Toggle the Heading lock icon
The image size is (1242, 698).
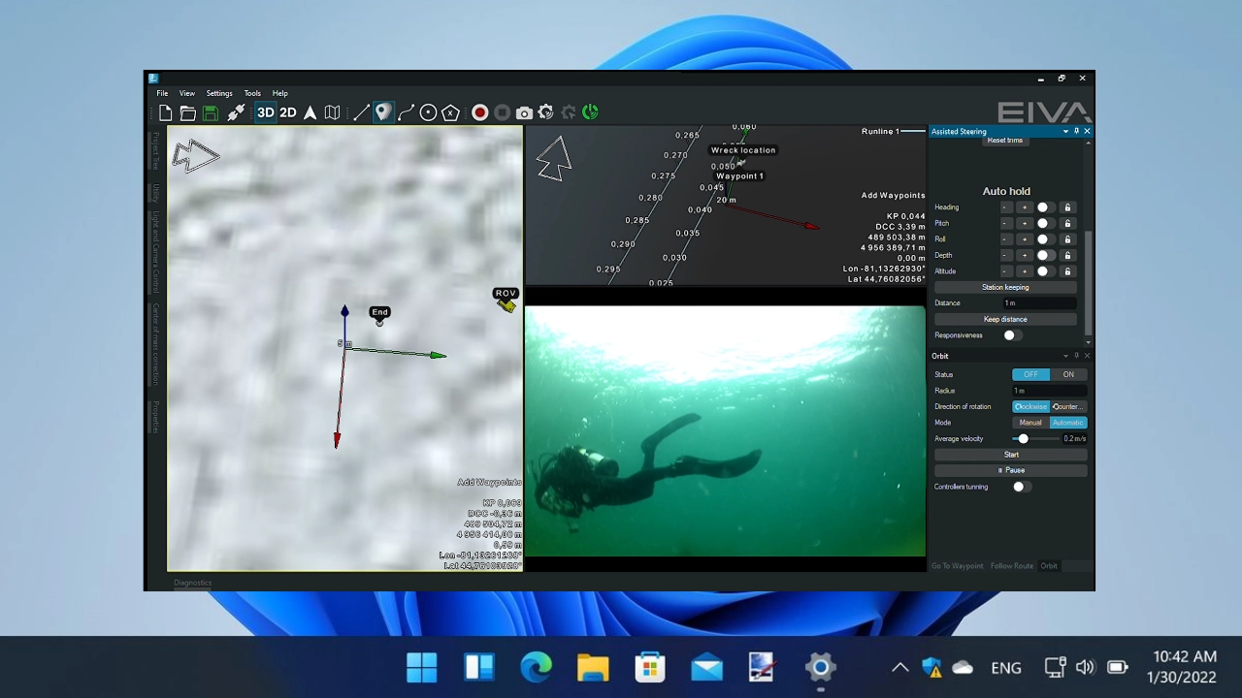[1067, 207]
